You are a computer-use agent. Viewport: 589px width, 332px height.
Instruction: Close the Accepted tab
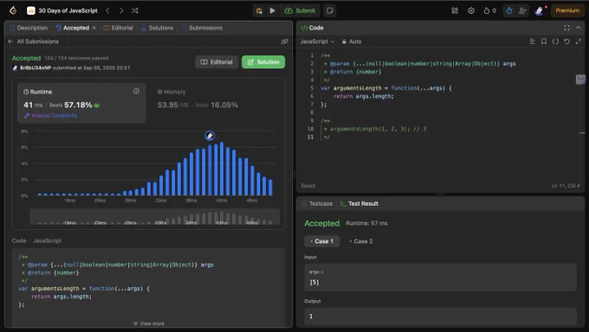click(x=94, y=28)
